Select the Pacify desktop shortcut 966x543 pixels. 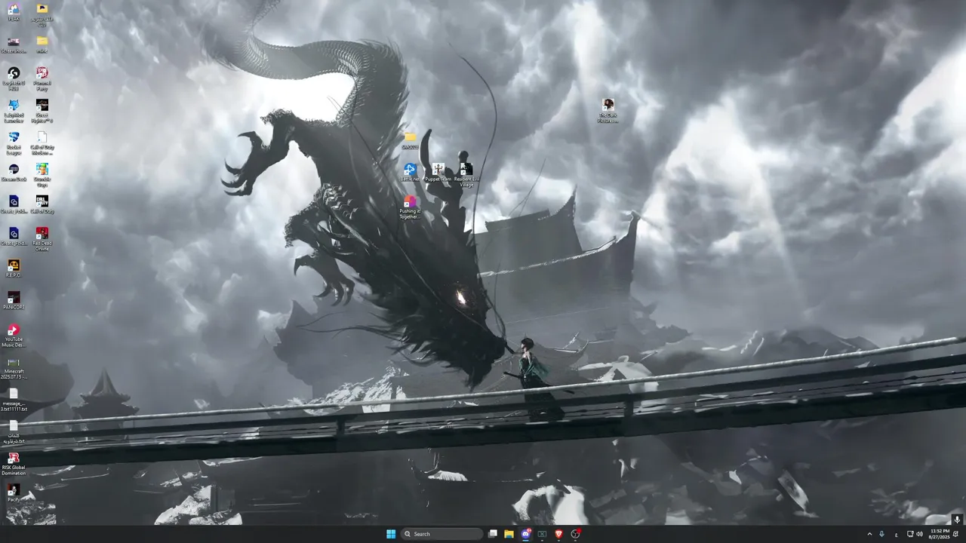point(14,493)
